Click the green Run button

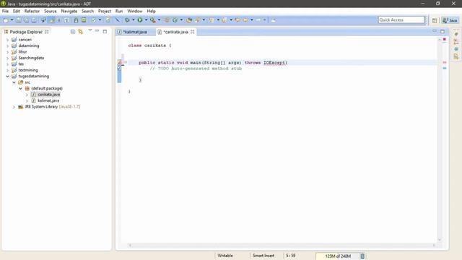pyautogui.click(x=140, y=20)
